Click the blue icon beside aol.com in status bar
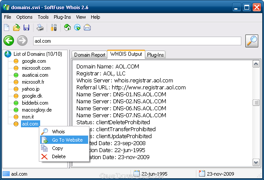 tap(6, 174)
